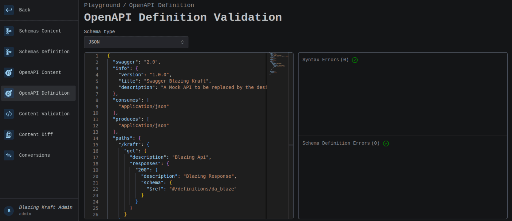The width and height of the screenshot is (512, 221).
Task: Click the Syntax Errors (0) heading
Action: [325, 60]
